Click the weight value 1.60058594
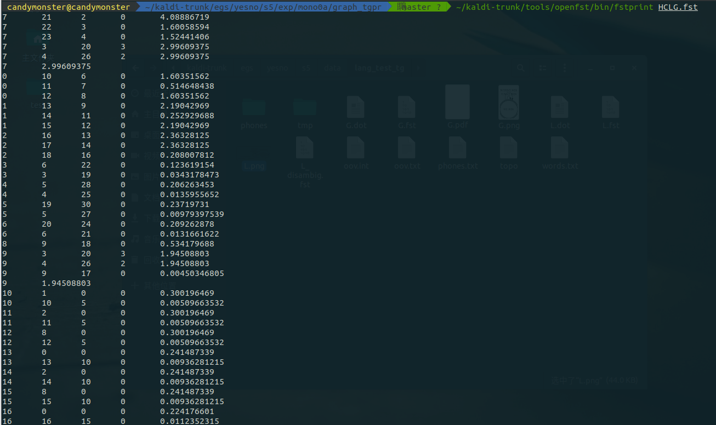This screenshot has width=716, height=425. (x=184, y=27)
